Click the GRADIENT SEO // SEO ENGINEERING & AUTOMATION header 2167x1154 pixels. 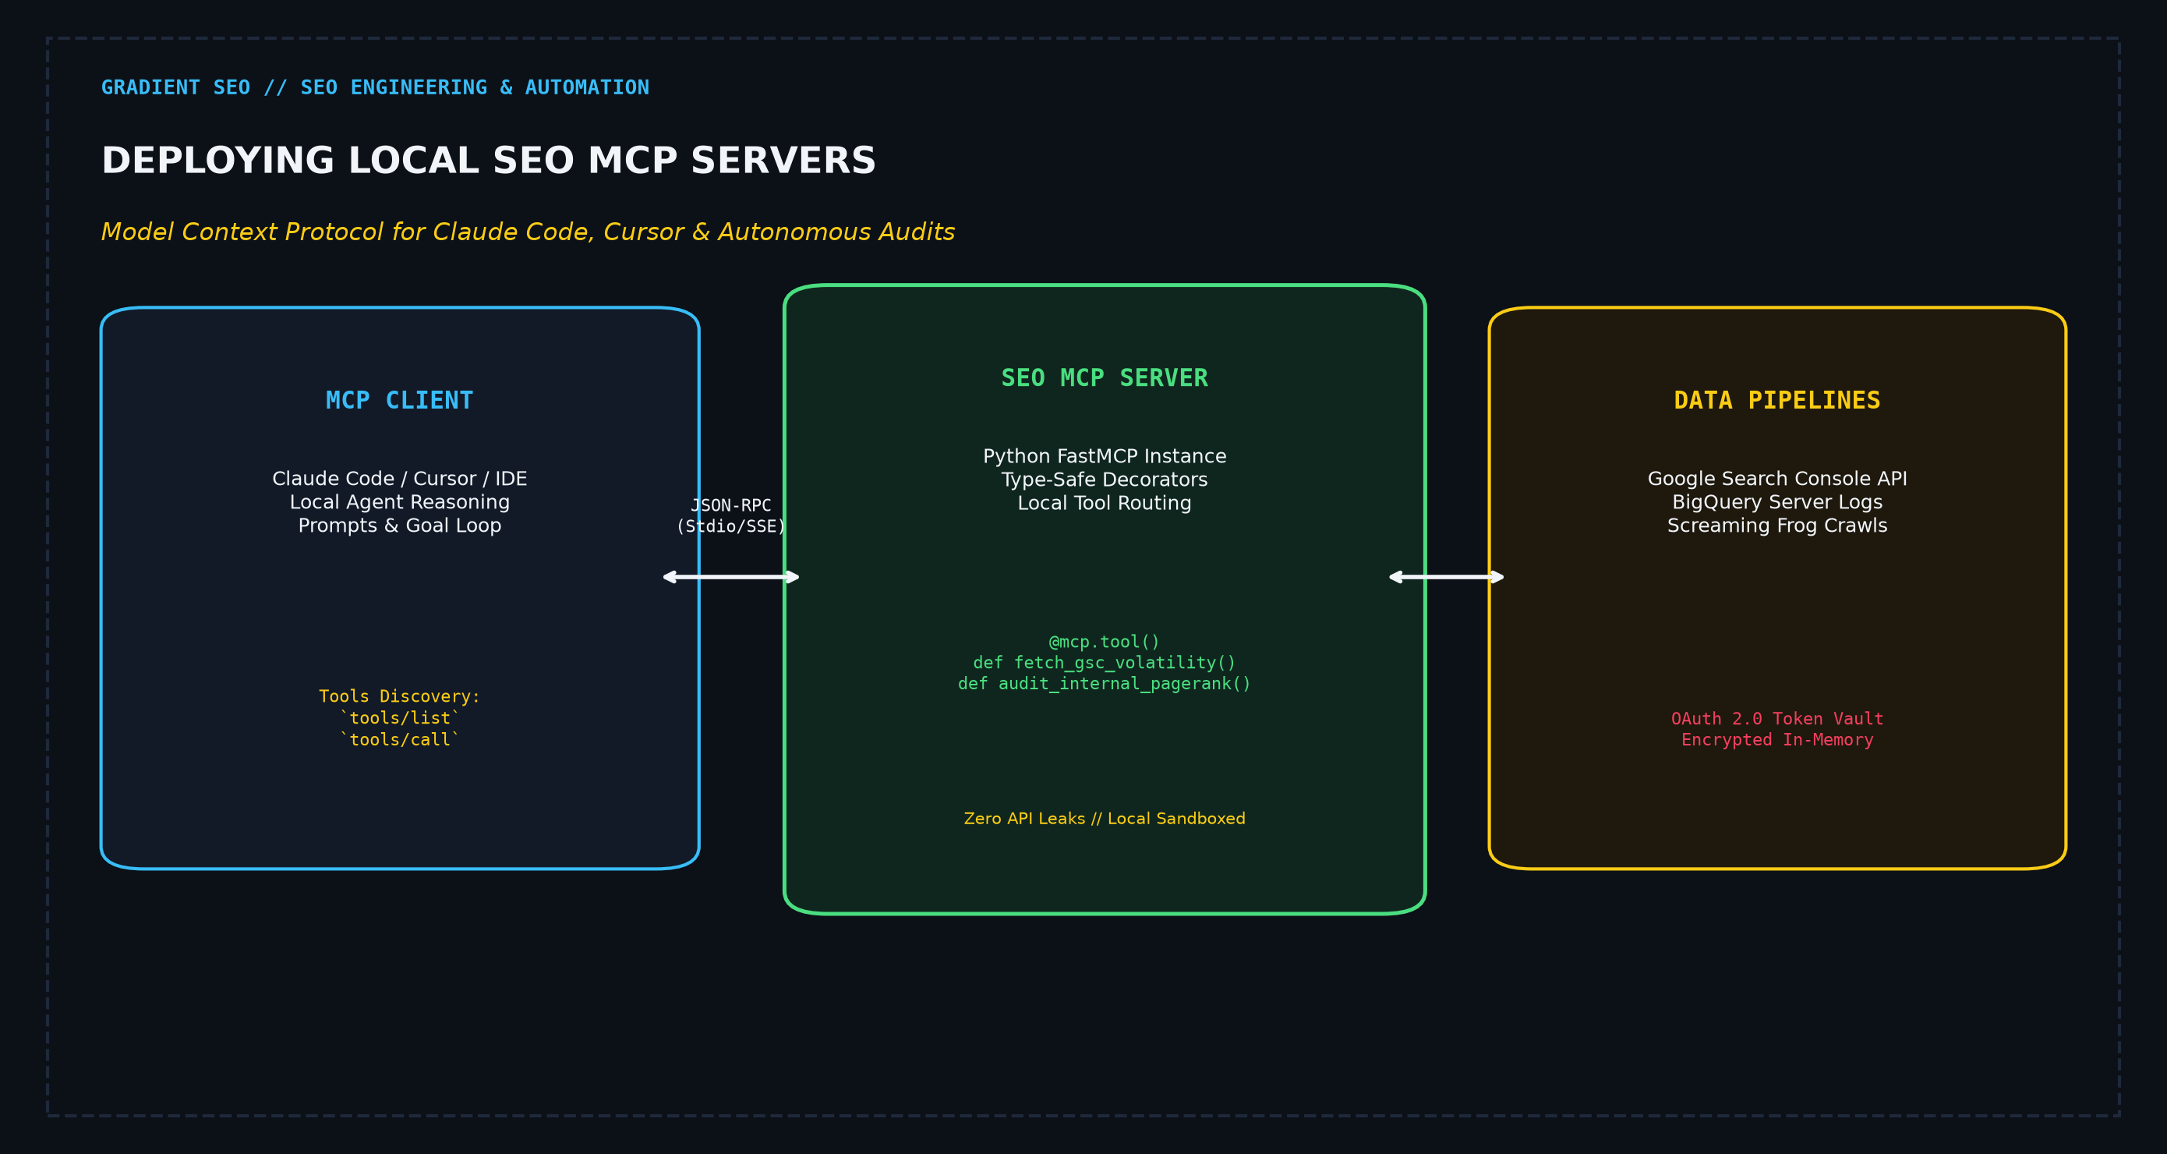(x=375, y=87)
